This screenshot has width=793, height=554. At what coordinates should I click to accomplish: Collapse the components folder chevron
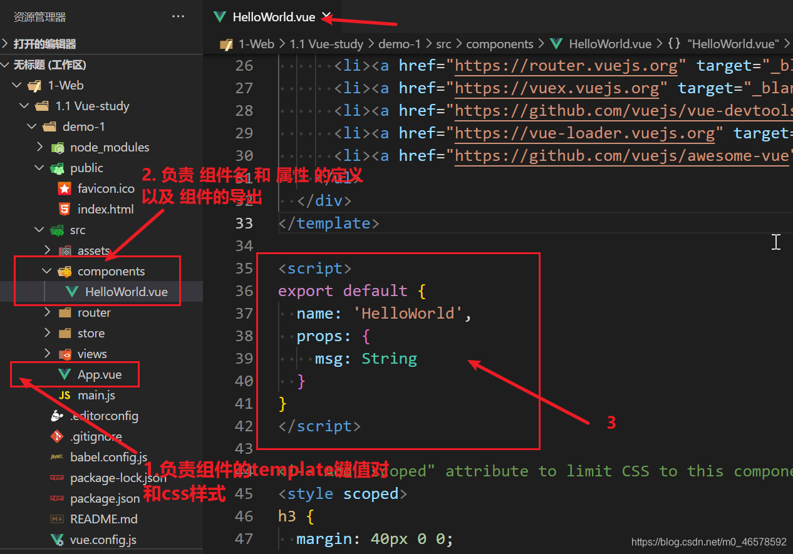point(47,271)
